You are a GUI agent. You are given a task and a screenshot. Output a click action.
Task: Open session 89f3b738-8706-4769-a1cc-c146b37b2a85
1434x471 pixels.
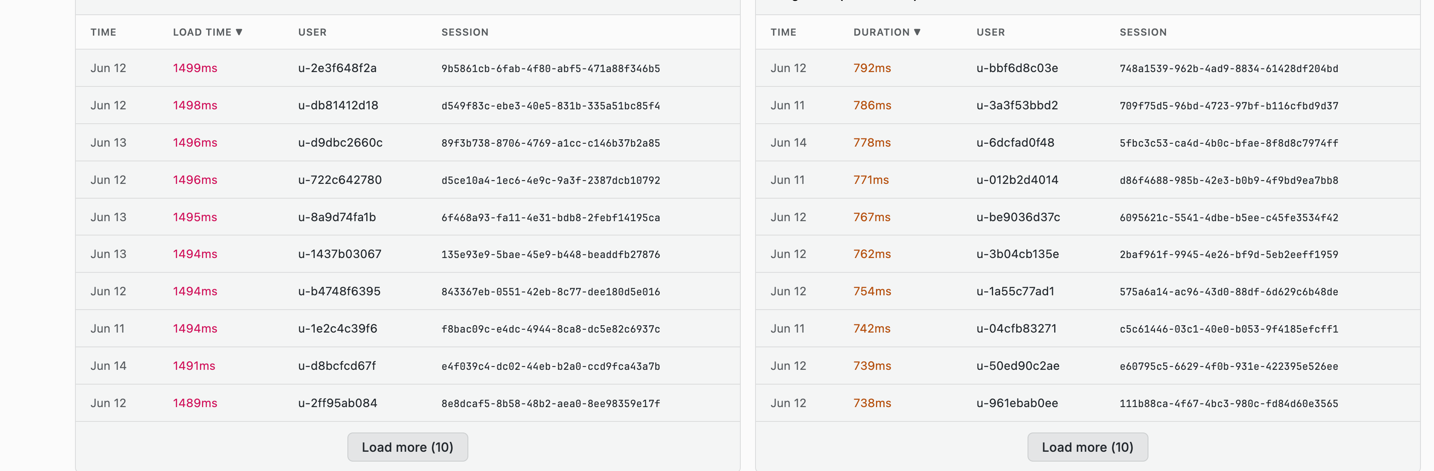pos(551,143)
